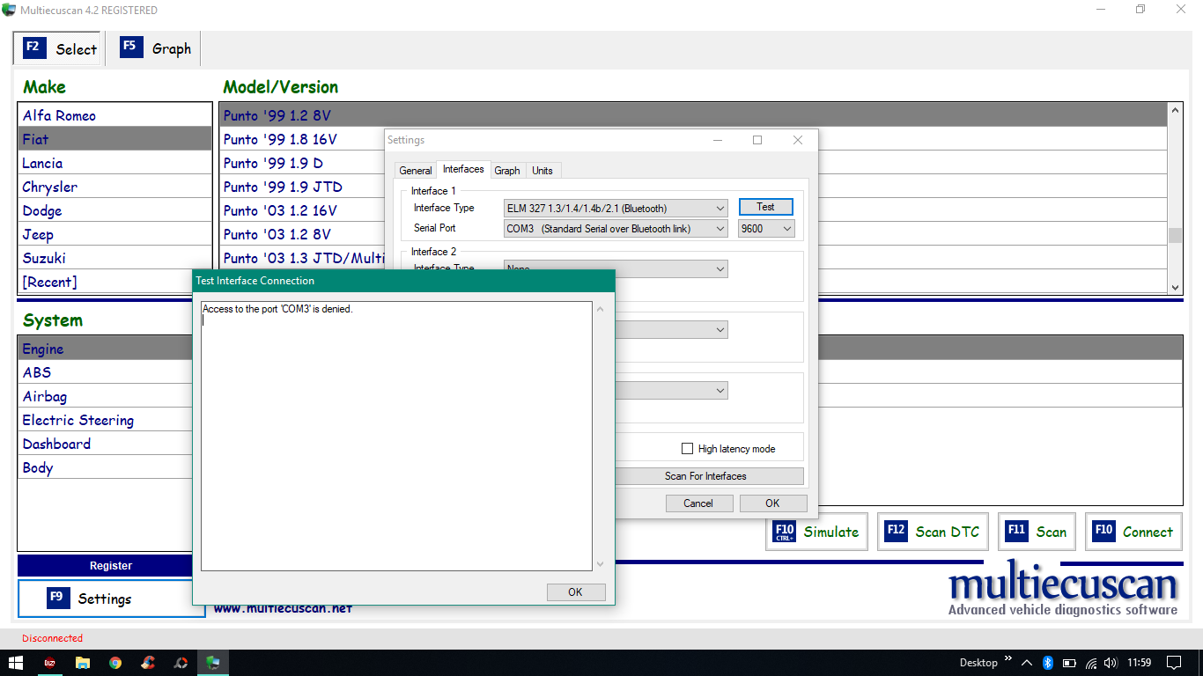Open File Explorer from the taskbar
Viewport: 1203px width, 676px height.
coord(82,663)
